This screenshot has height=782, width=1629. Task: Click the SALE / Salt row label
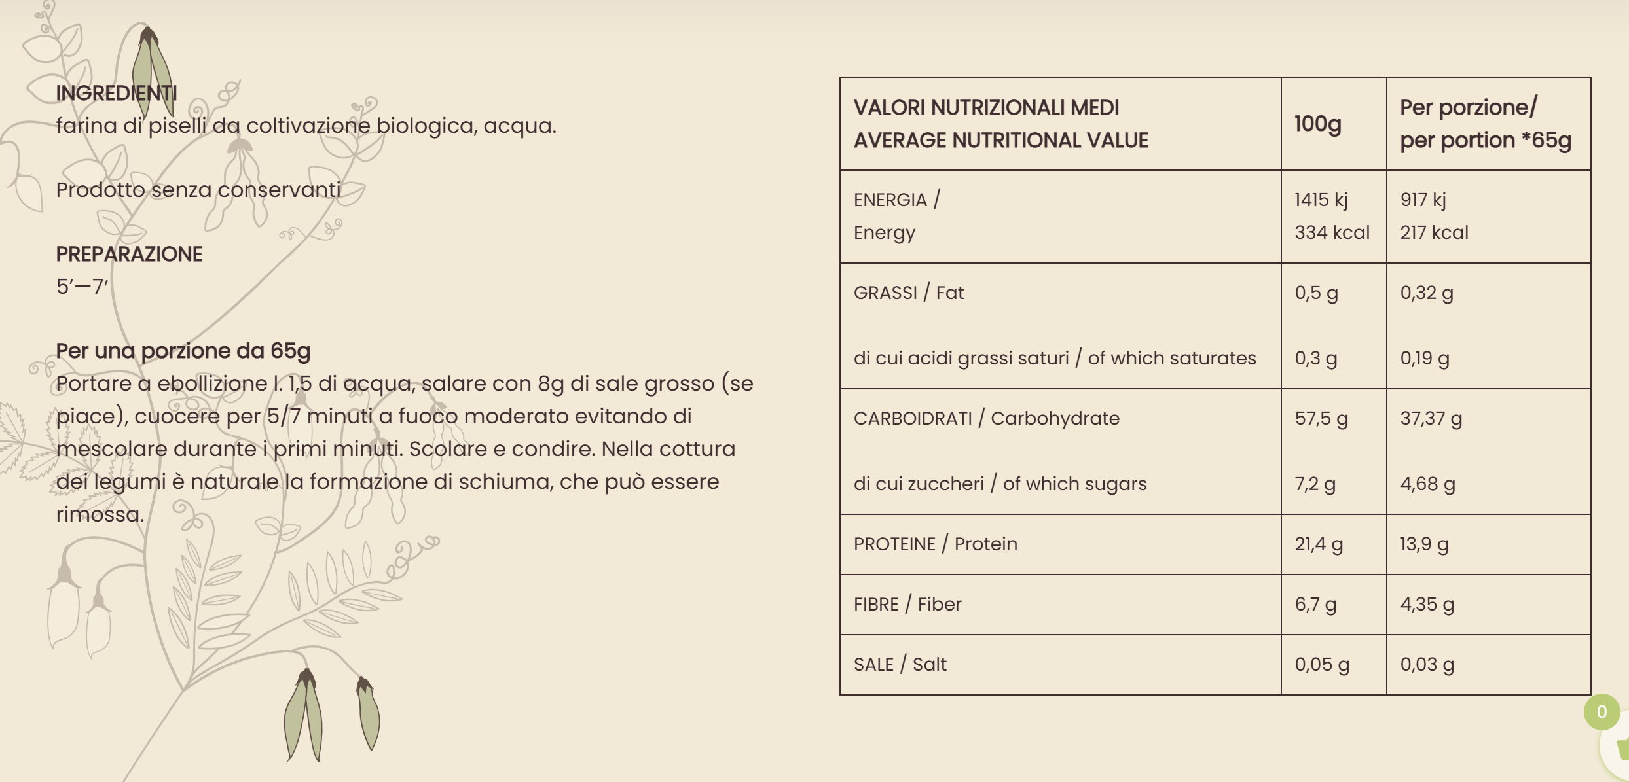coord(900,664)
